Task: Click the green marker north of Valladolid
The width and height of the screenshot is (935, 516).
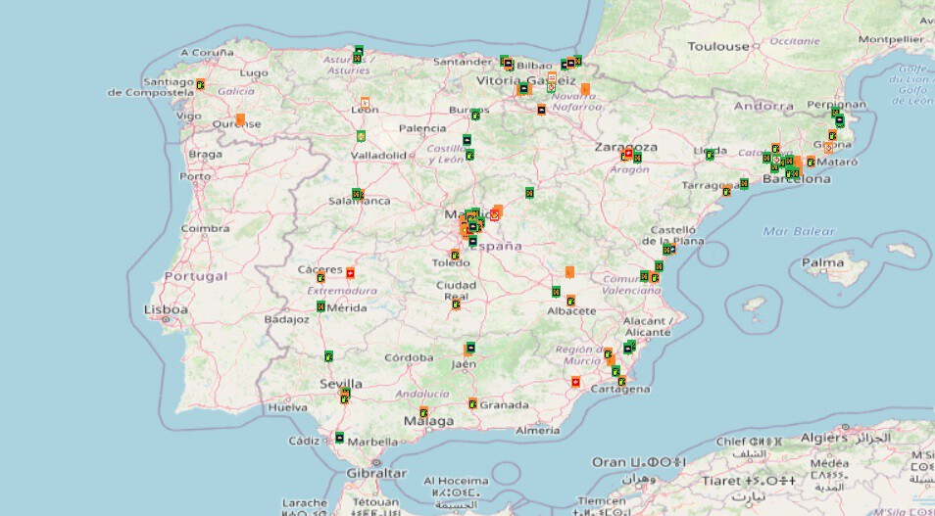Action: pos(361,135)
